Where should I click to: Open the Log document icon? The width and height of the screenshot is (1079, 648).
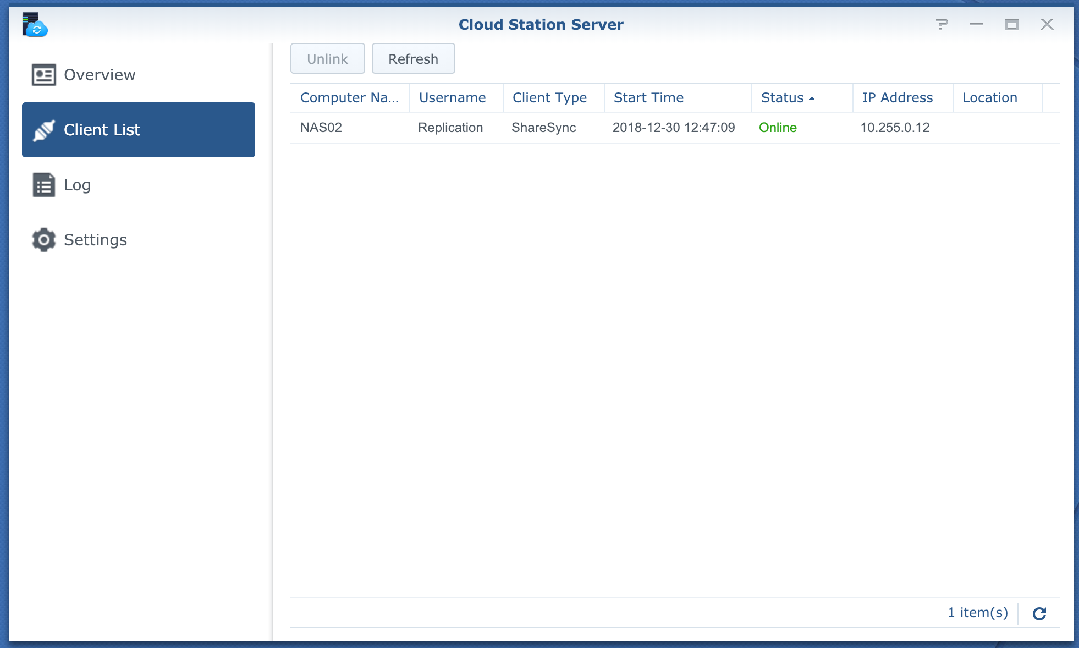(44, 185)
